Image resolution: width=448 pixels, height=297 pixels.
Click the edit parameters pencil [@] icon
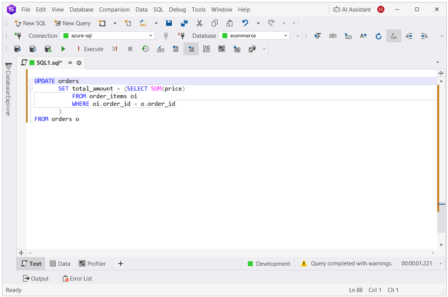click(x=161, y=49)
